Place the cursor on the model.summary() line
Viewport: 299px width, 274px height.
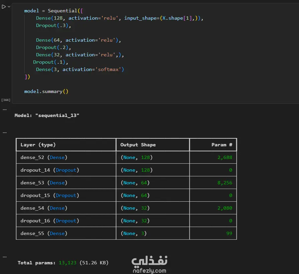coord(46,92)
